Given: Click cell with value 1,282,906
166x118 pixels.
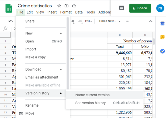Looking at the screenshot, I should [120, 112].
